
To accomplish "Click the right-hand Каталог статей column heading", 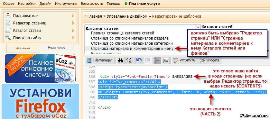I will (x=217, y=27).
